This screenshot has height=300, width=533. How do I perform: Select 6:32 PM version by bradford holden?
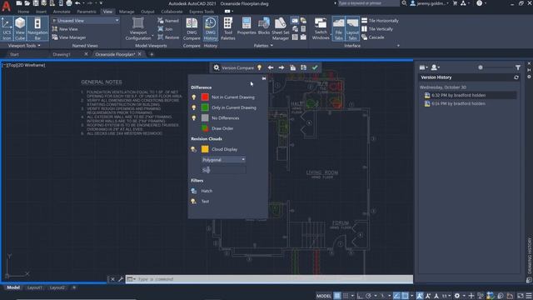[470, 95]
